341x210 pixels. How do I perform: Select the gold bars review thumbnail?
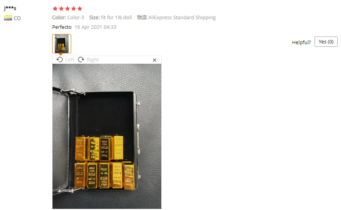62,43
